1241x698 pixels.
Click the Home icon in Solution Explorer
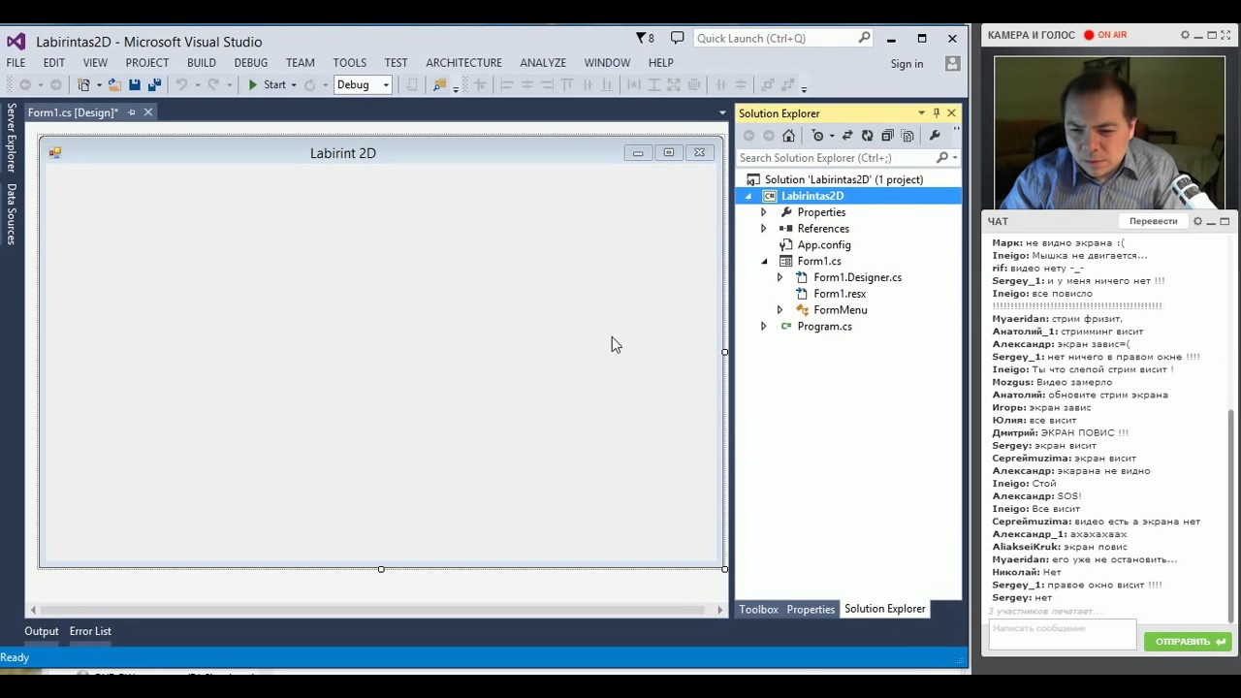click(x=788, y=136)
